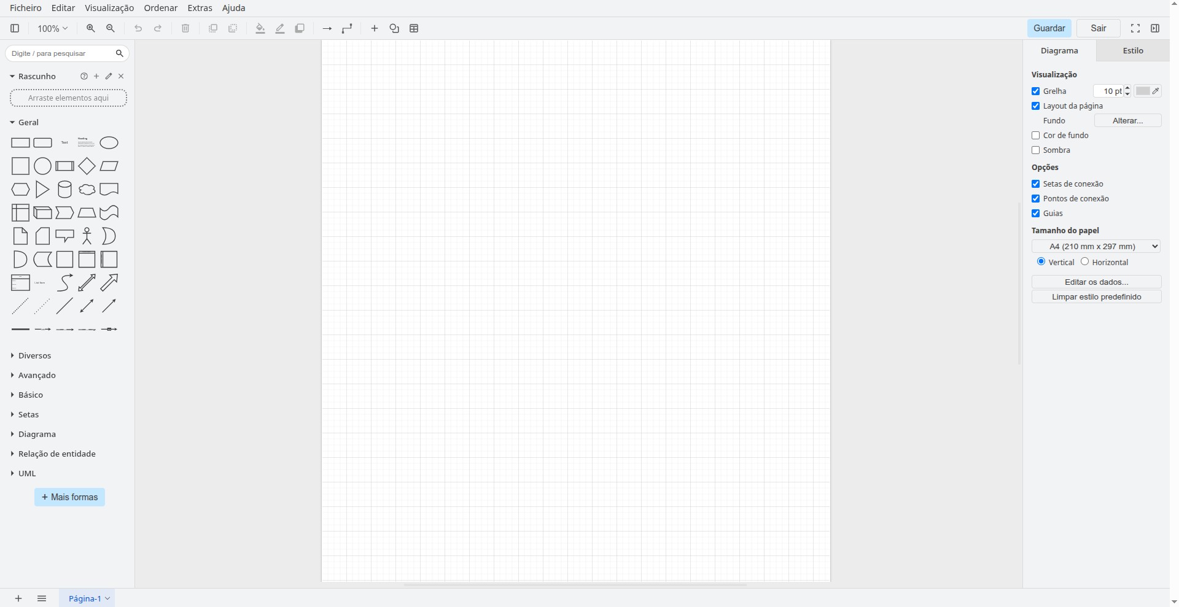Select Horizontal page orientation
Viewport: 1179px width, 607px height.
(1085, 261)
